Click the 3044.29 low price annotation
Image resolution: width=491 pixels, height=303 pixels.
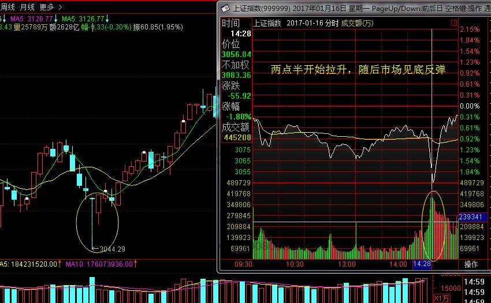coord(112,249)
